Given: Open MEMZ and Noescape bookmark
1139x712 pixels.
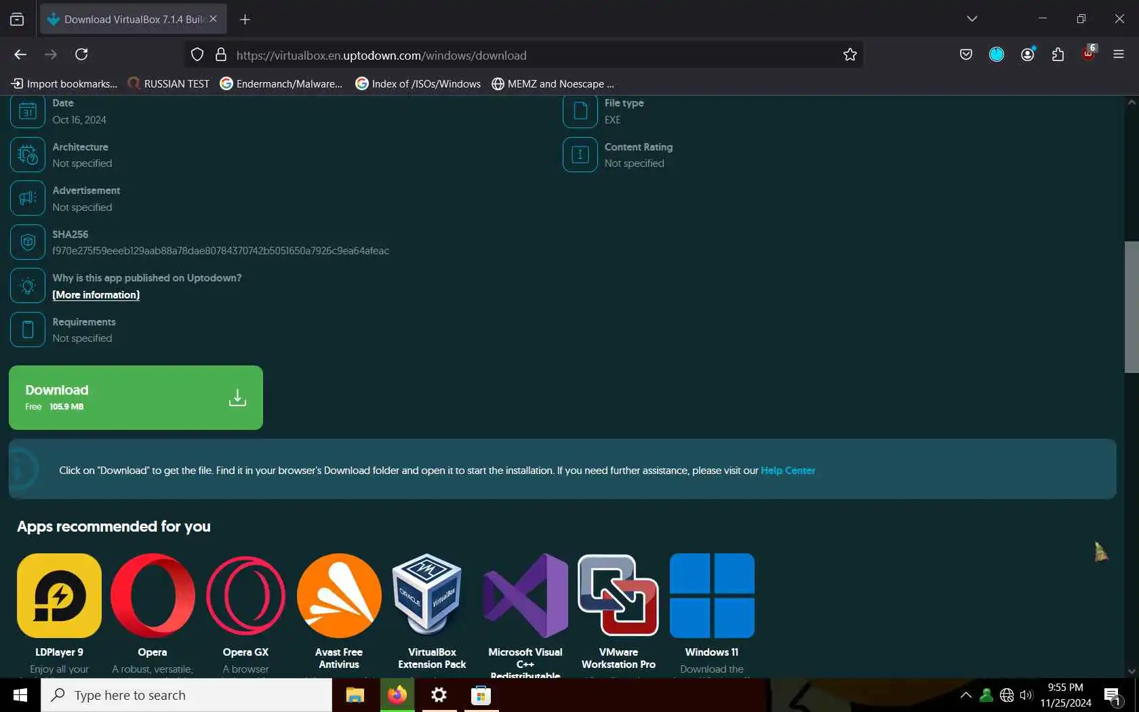Looking at the screenshot, I should pos(553,84).
